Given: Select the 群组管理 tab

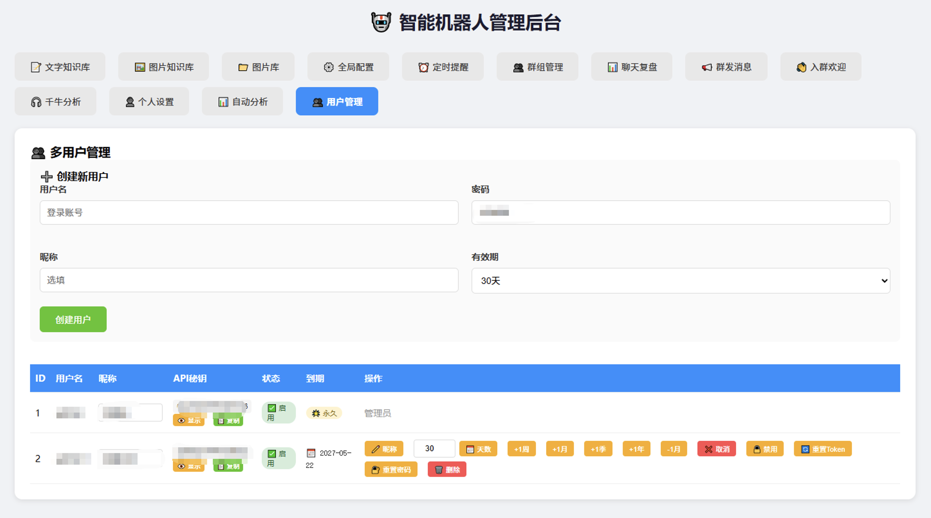Looking at the screenshot, I should coord(538,67).
